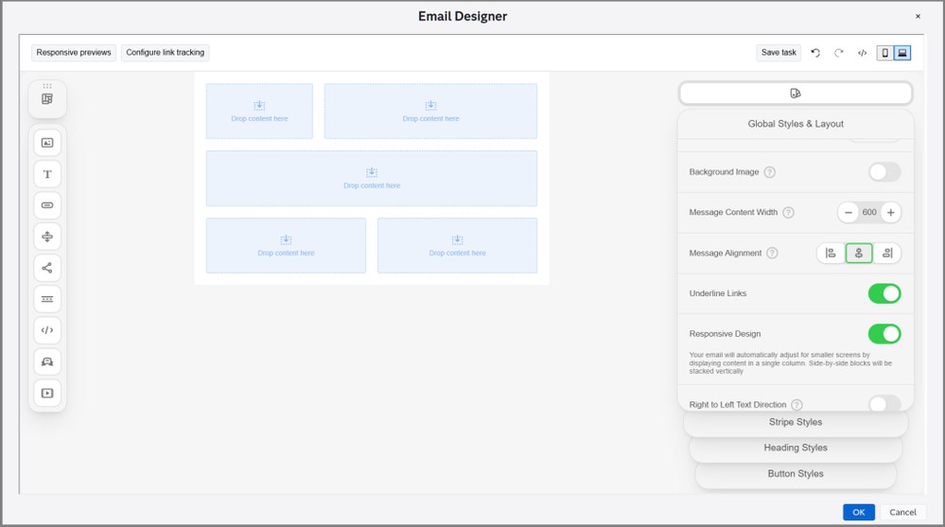This screenshot has width=945, height=527.
Task: Align message to the left
Action: coord(831,254)
